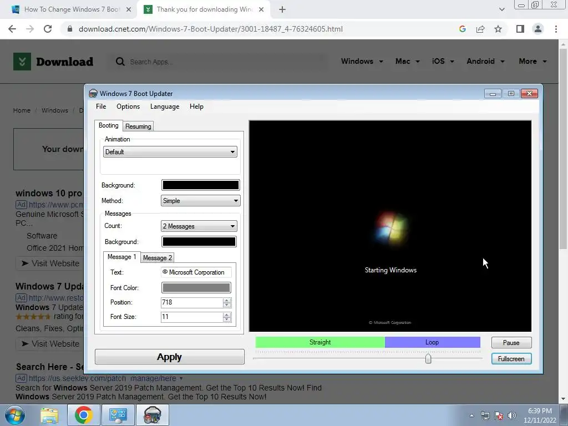Close the 'How To Change Windows 7 Boot' tab
The height and width of the screenshot is (426, 568).
pyautogui.click(x=129, y=10)
